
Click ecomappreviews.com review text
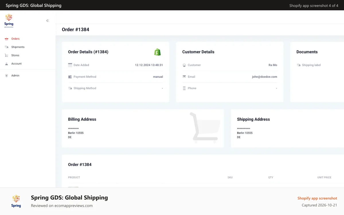pos(62,206)
